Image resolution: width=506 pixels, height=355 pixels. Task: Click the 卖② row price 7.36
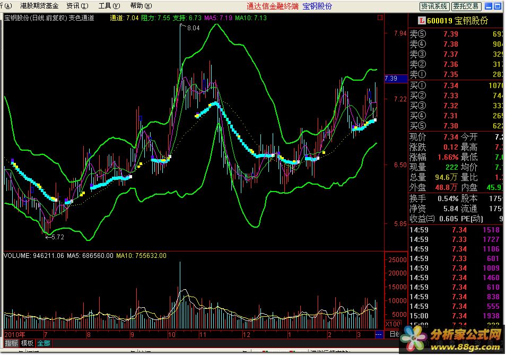451,64
